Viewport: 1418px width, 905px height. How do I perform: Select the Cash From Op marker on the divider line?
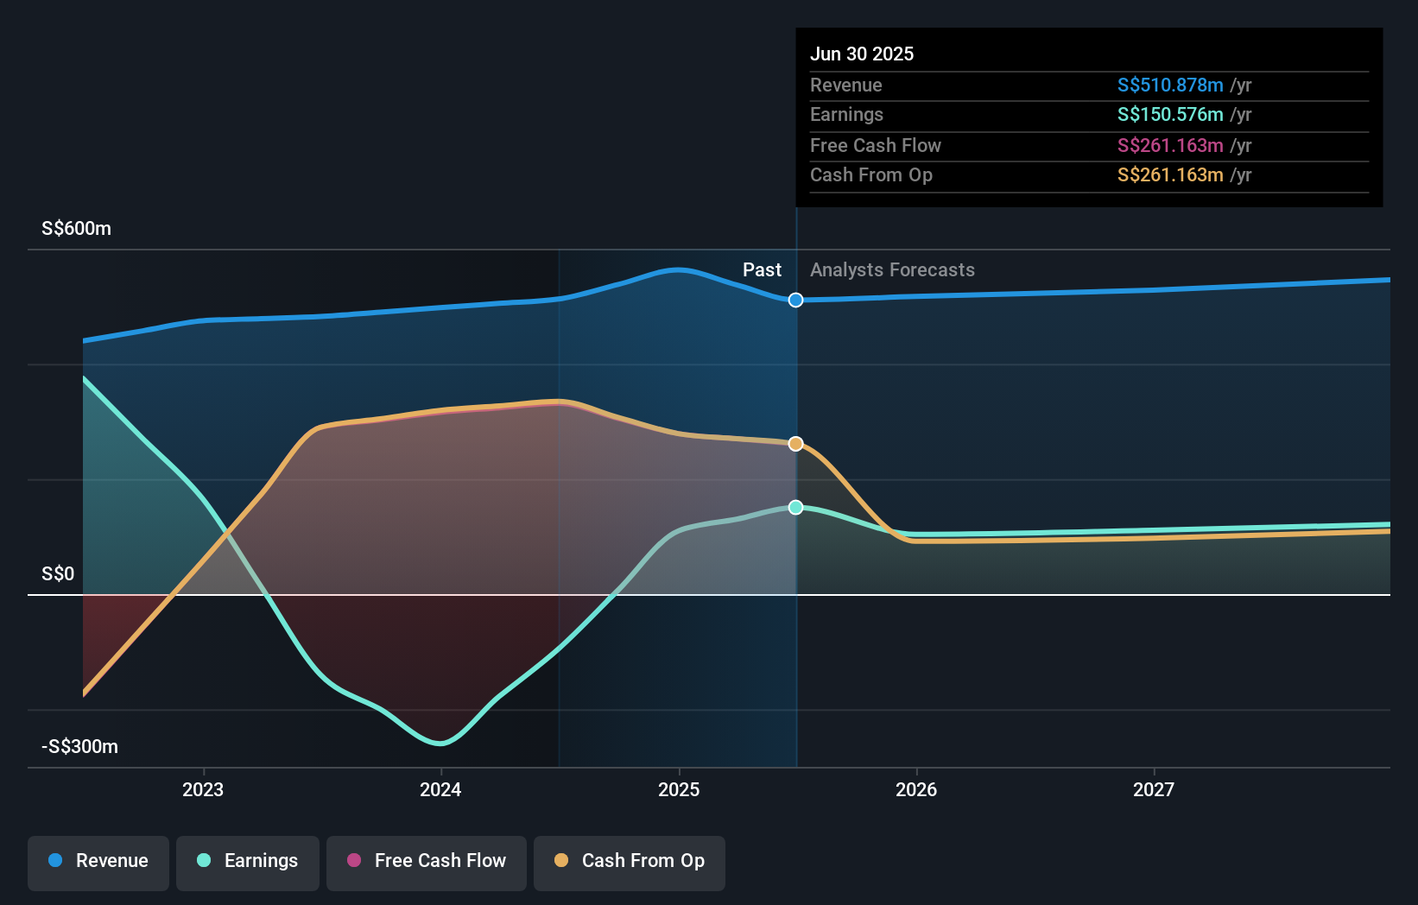pyautogui.click(x=795, y=443)
